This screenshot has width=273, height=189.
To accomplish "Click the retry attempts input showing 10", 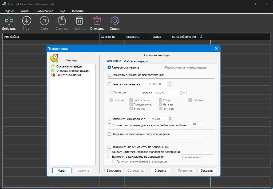I will pyautogui.click(x=197, y=124).
